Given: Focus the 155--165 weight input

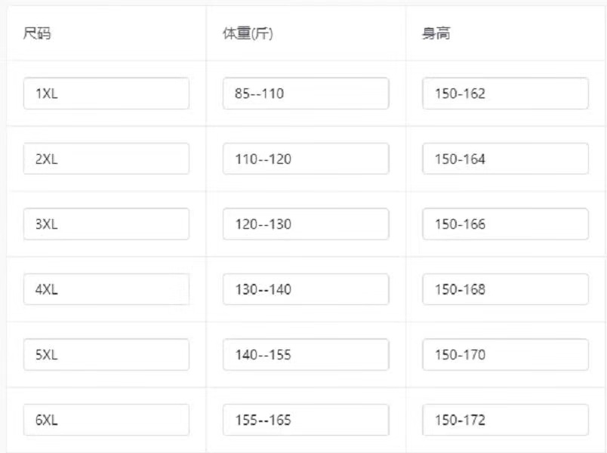Looking at the screenshot, I should click(306, 420).
